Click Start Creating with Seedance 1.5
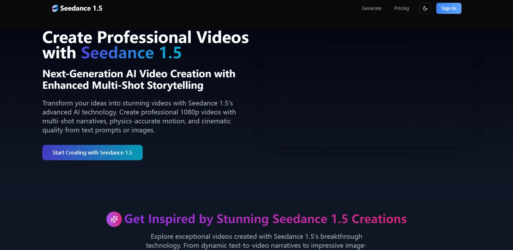513x250 pixels. coord(92,153)
